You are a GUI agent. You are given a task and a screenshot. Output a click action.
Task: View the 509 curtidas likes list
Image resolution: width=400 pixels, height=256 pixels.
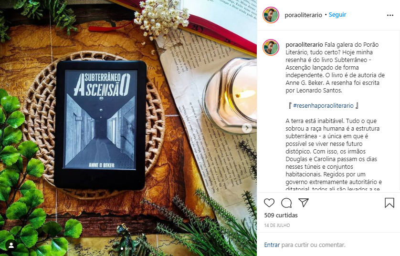[281, 215]
